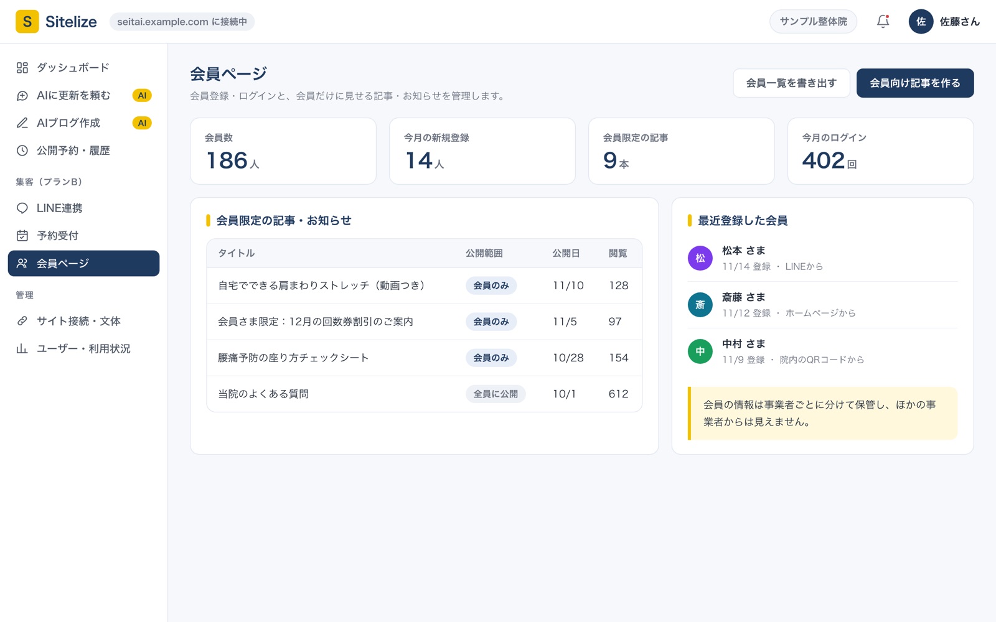Click the 今月の新規登録 14人 card
996x622 pixels.
tap(482, 151)
